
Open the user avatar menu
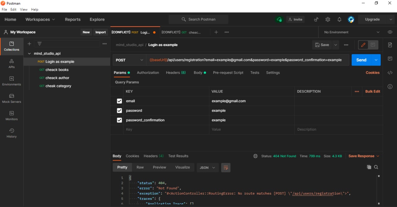(x=351, y=19)
